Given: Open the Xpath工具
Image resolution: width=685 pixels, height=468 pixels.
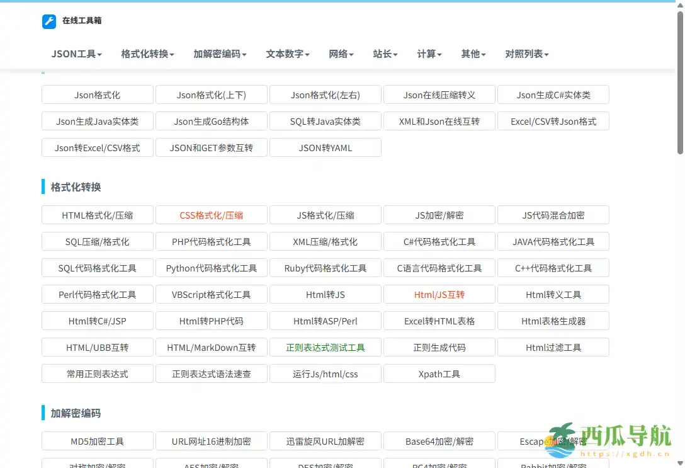Looking at the screenshot, I should tap(439, 374).
